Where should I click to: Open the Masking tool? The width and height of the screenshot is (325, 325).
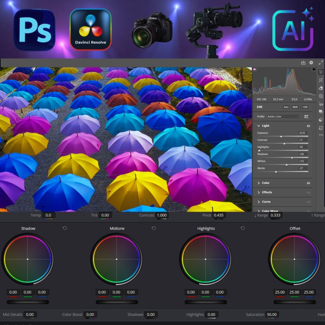click(x=321, y=96)
